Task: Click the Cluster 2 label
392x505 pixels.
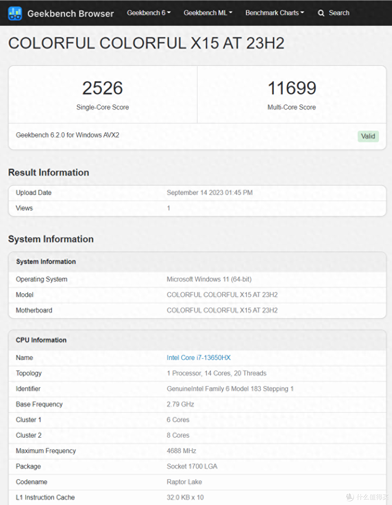Action: (29, 436)
